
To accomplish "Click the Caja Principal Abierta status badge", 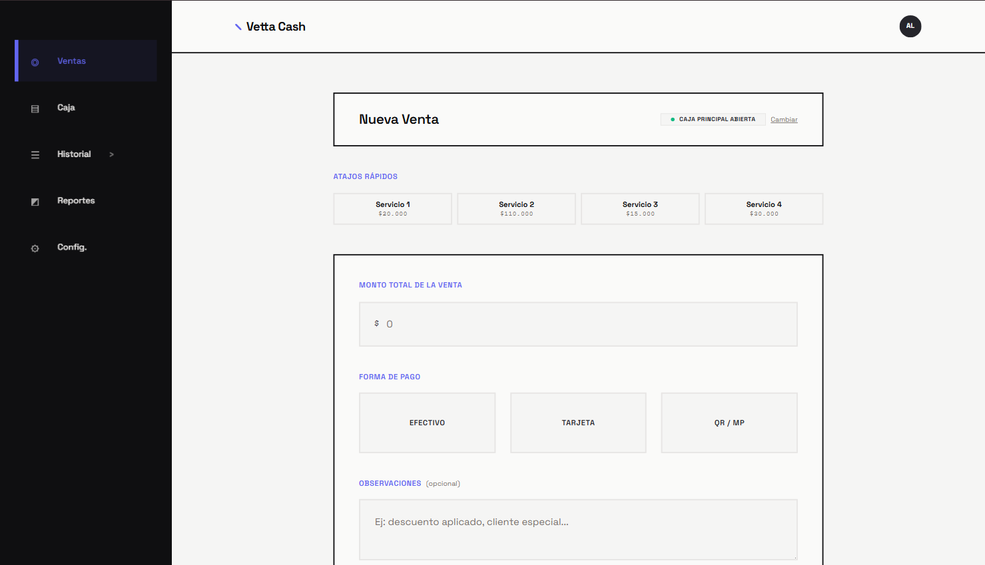I will [x=713, y=119].
